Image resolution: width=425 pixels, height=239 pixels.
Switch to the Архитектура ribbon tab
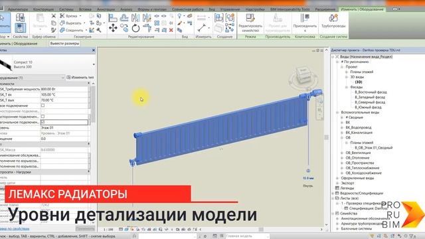(18, 9)
